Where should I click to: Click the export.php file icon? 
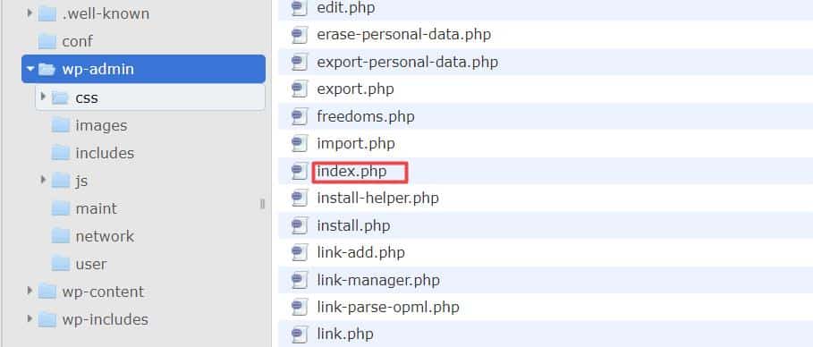299,89
